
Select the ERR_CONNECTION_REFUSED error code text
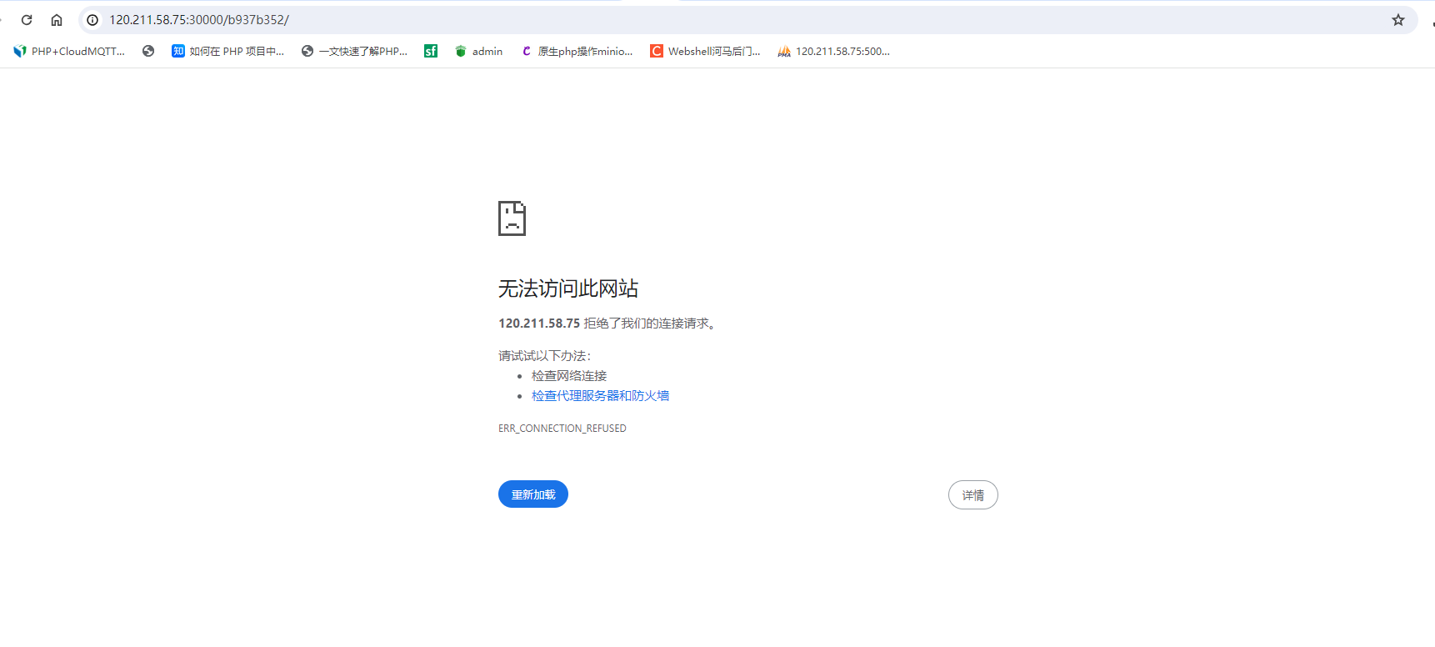point(562,429)
